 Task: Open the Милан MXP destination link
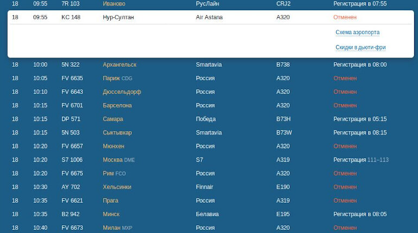[117, 228]
